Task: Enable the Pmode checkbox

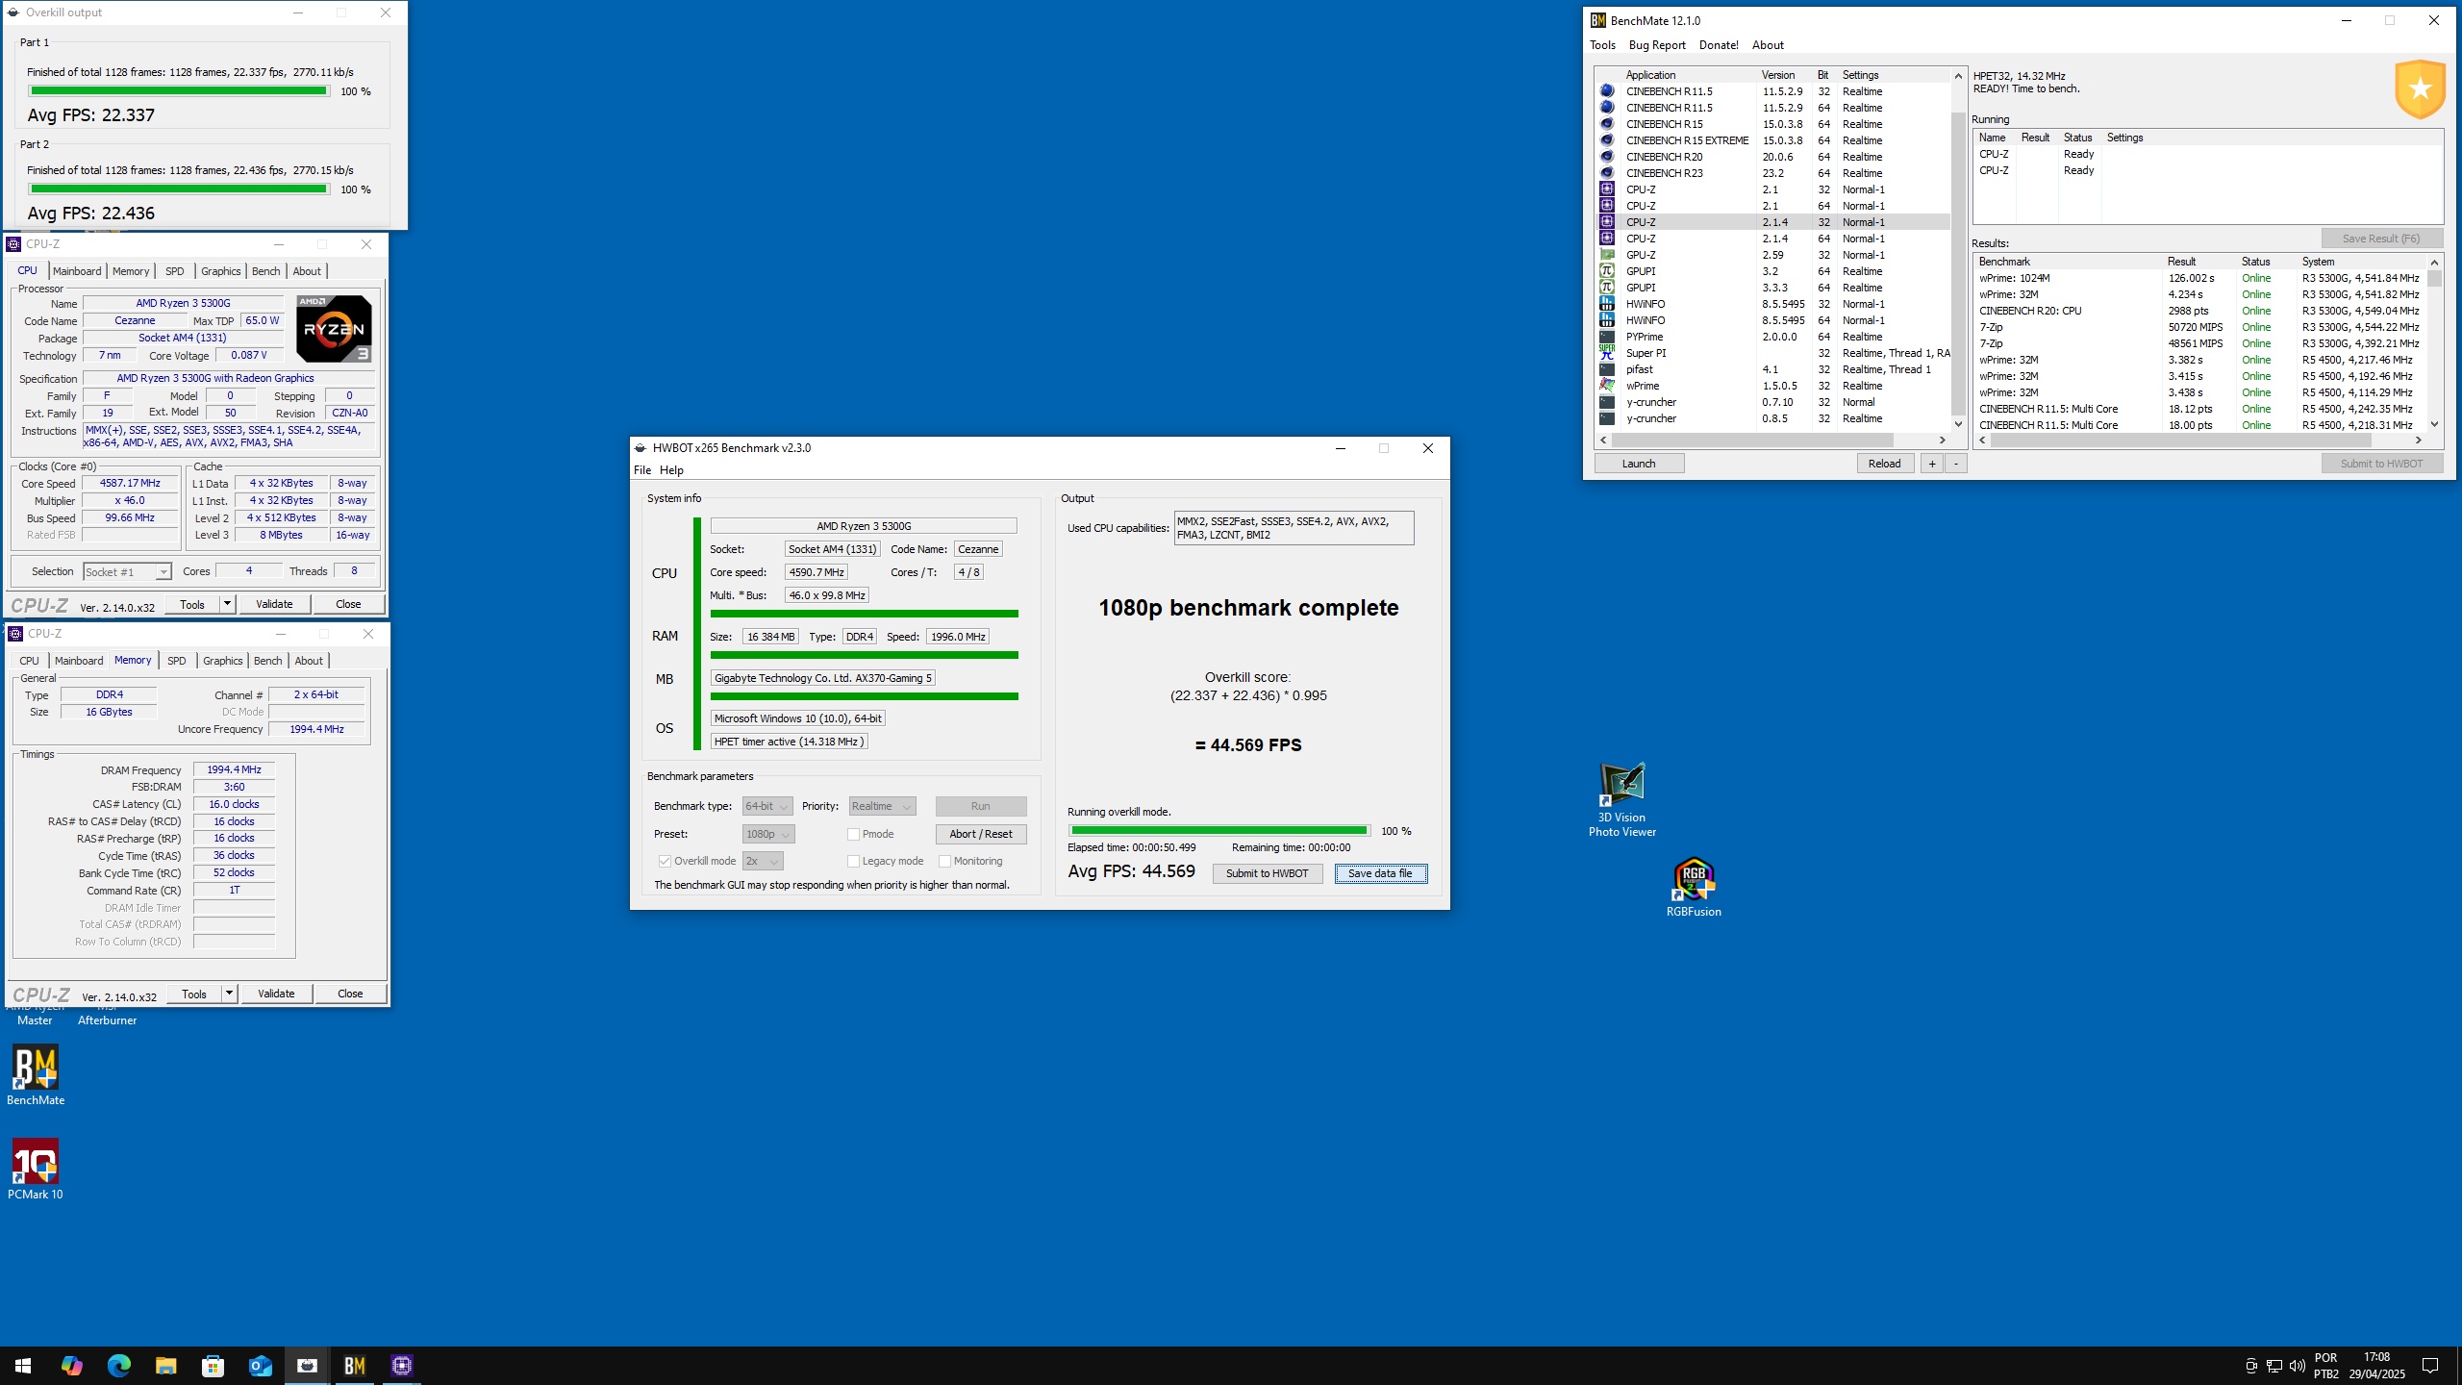Action: (x=853, y=834)
